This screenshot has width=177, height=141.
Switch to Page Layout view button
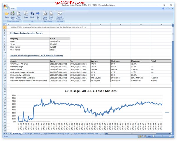(142, 136)
